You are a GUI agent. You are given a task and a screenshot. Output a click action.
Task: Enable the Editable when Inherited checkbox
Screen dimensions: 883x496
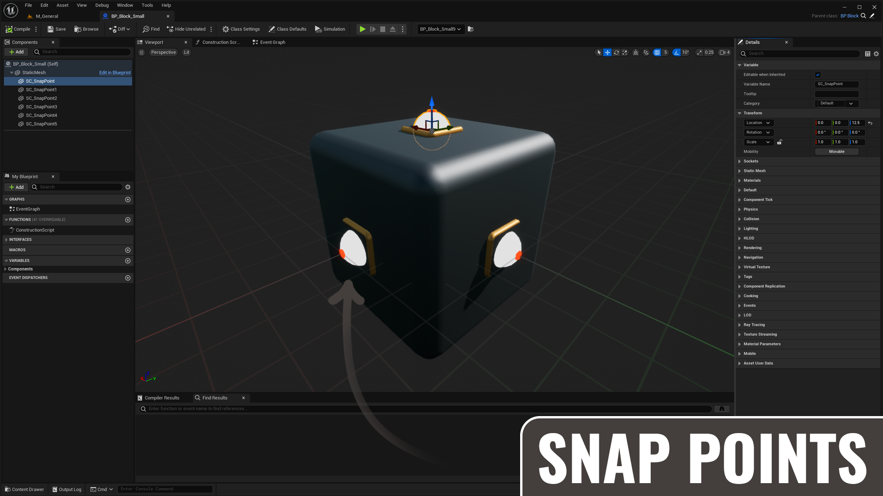[818, 74]
